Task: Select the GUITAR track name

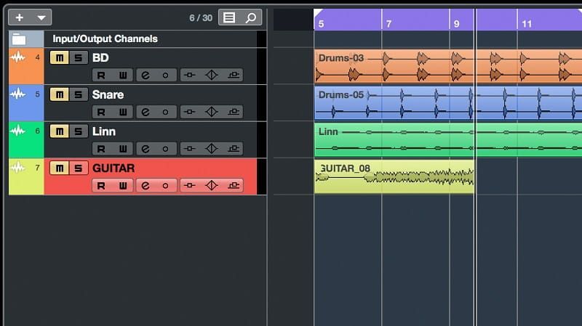Action: tap(113, 168)
